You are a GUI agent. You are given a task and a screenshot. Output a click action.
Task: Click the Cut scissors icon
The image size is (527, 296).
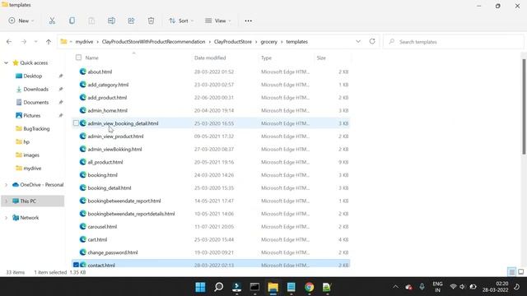pyautogui.click(x=52, y=21)
